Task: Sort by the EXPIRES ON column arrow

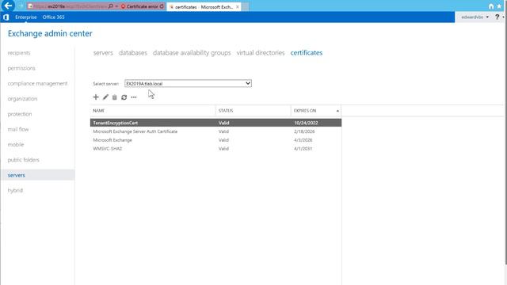Action: pyautogui.click(x=337, y=111)
